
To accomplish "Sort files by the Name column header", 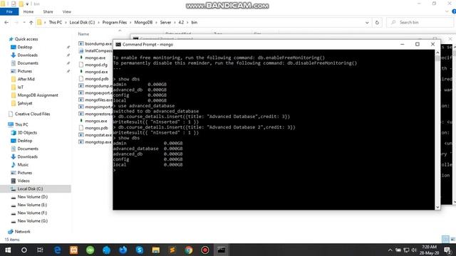I will [83, 34].
